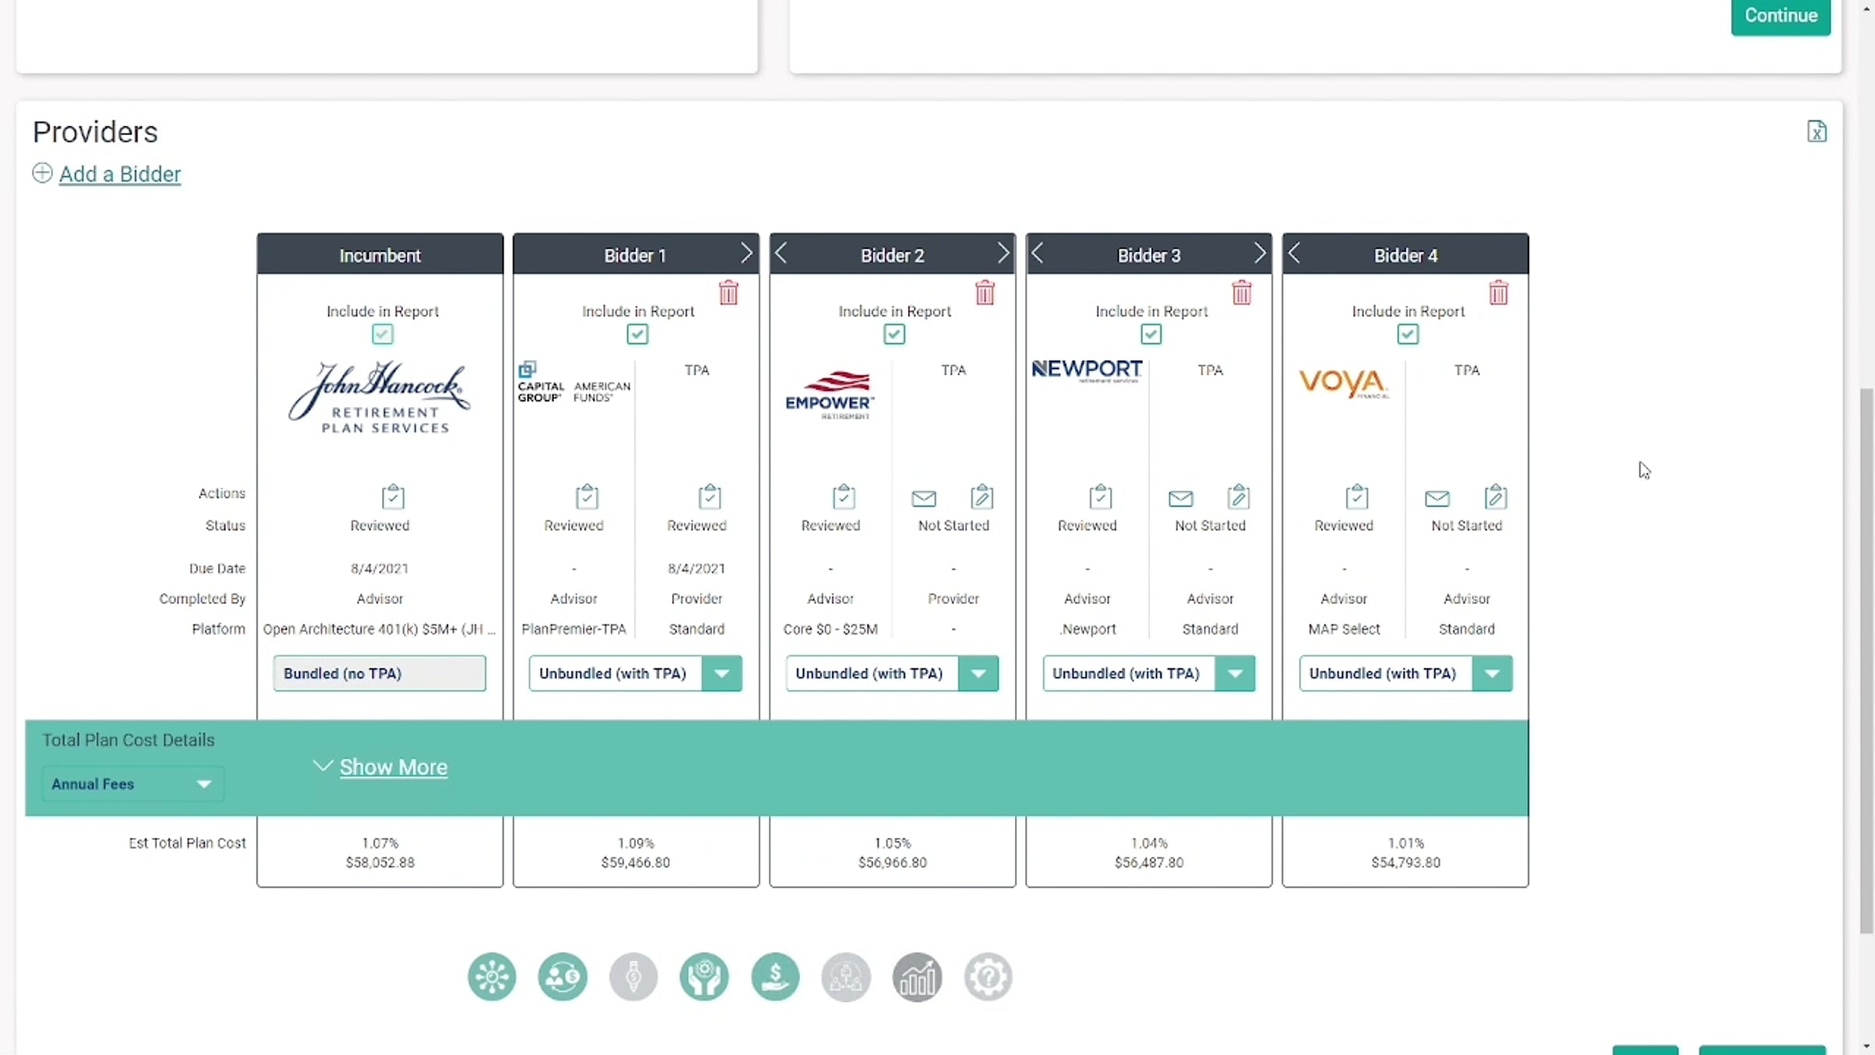The width and height of the screenshot is (1875, 1055).
Task: Move Bidder 3 left with arrow
Action: click(1037, 253)
